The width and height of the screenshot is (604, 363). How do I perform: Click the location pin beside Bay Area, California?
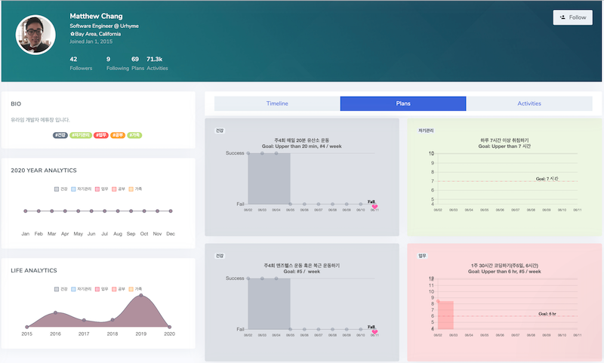tap(72, 34)
